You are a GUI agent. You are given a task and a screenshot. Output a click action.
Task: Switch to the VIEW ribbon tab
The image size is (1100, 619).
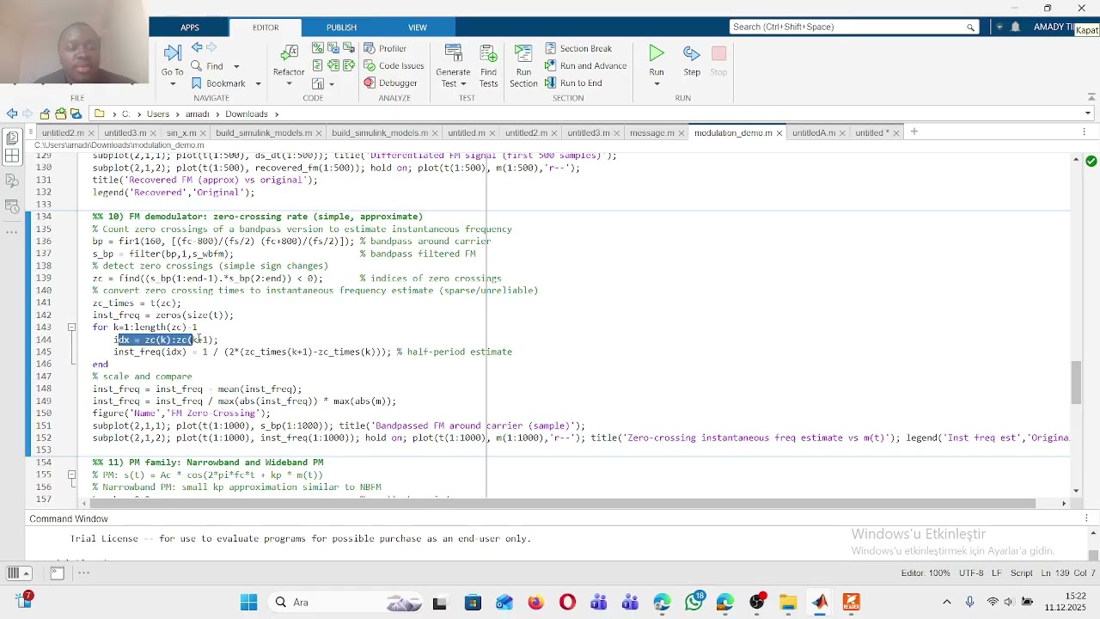point(418,28)
